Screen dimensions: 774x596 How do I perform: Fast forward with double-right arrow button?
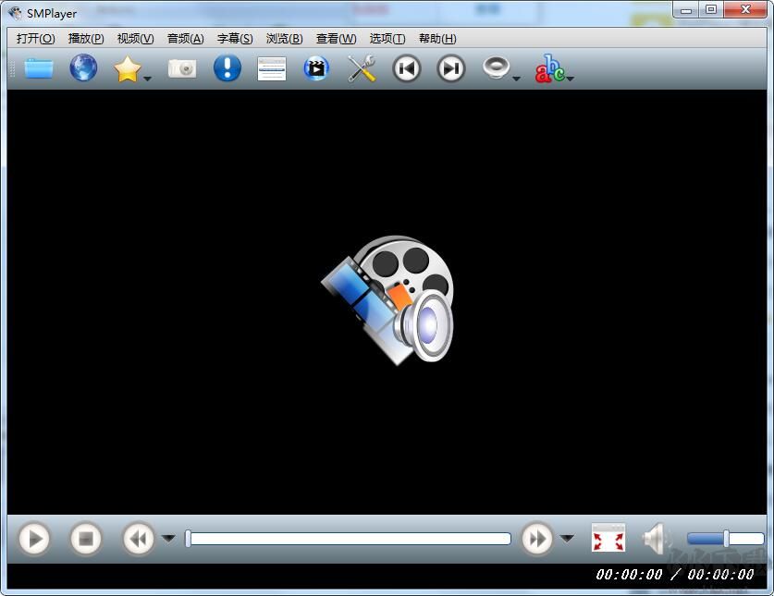click(x=537, y=539)
